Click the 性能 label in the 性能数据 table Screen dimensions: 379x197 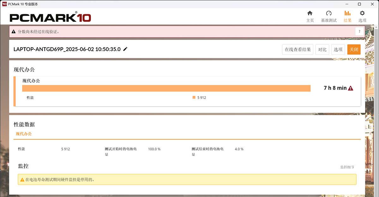[x=21, y=149]
